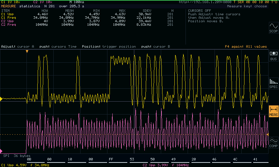Click the yellow C1 ground level marker

click(1, 99)
